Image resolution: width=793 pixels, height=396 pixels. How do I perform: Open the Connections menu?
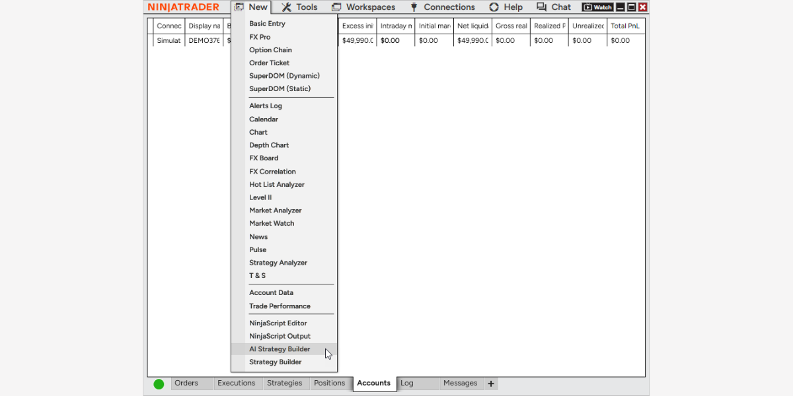click(x=442, y=7)
